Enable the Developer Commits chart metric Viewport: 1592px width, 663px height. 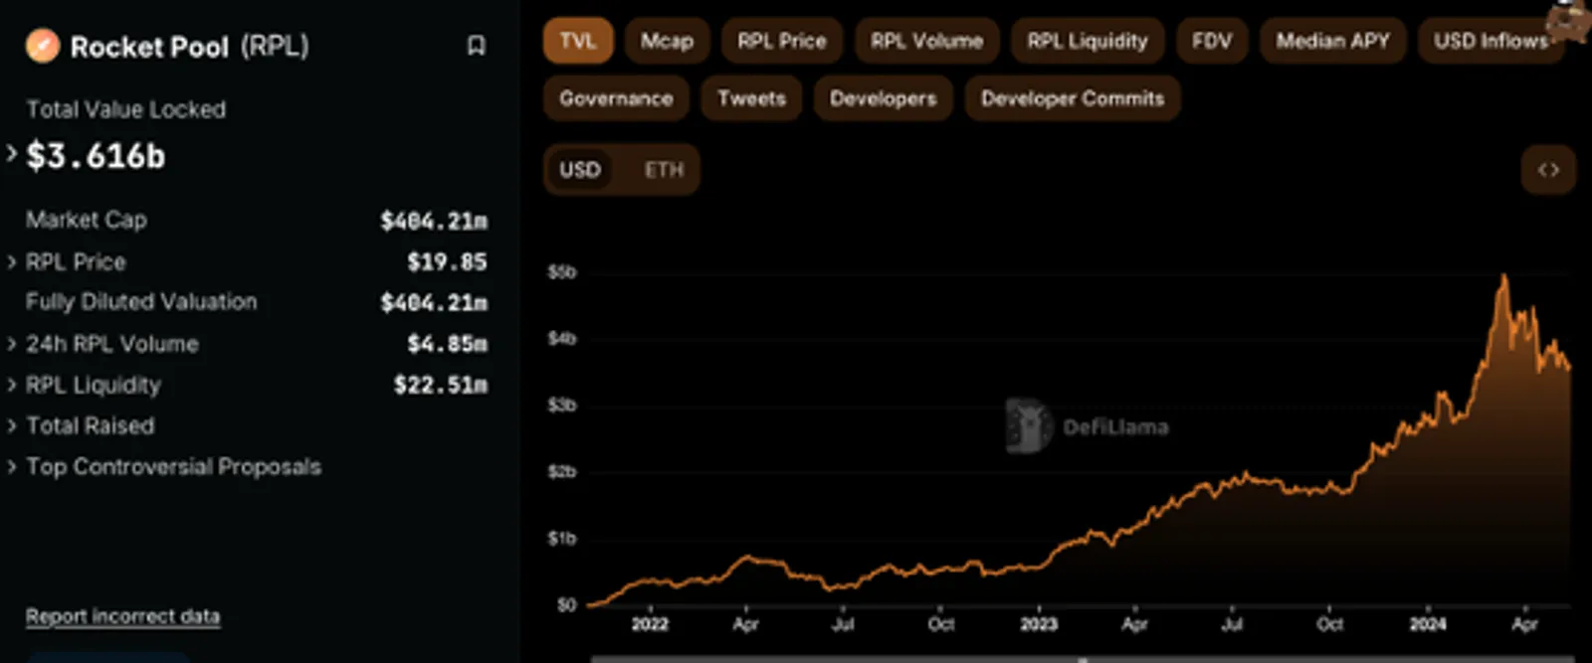(x=1073, y=98)
